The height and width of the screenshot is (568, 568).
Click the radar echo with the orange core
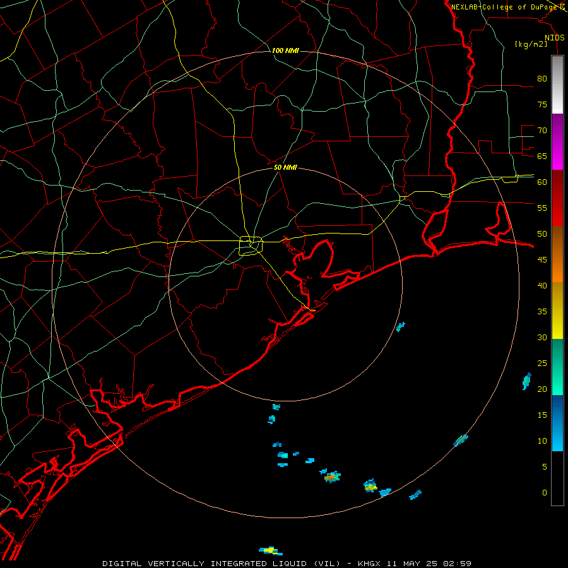point(332,478)
